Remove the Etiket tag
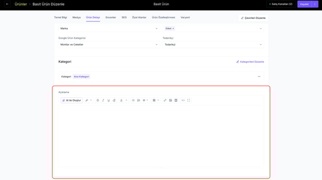The height and width of the screenshot is (180, 322). pos(173,28)
